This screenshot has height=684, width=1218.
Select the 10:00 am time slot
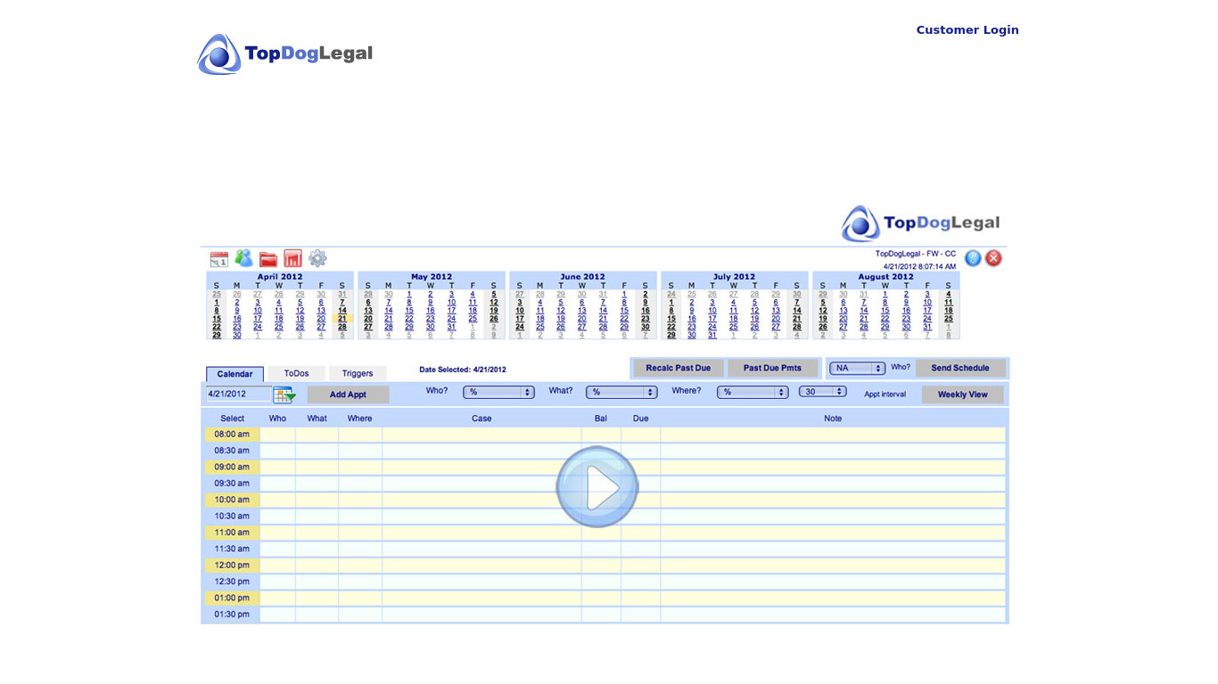(232, 500)
